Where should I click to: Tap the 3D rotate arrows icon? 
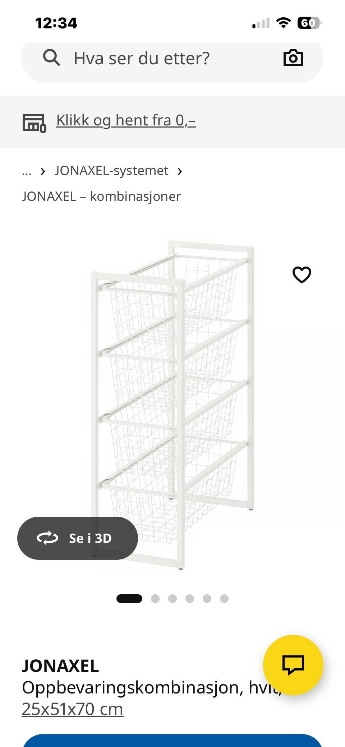click(47, 538)
